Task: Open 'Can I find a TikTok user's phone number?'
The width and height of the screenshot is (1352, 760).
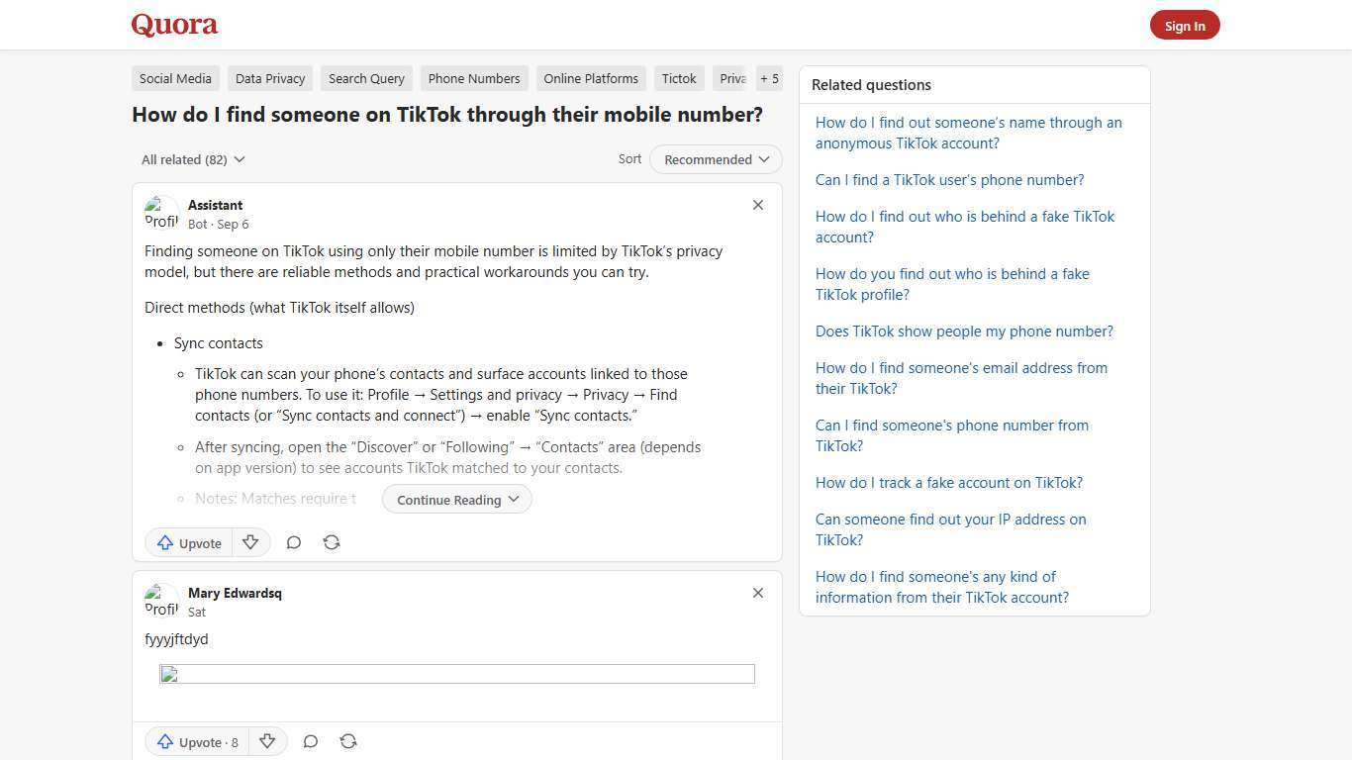Action: [x=949, y=179]
